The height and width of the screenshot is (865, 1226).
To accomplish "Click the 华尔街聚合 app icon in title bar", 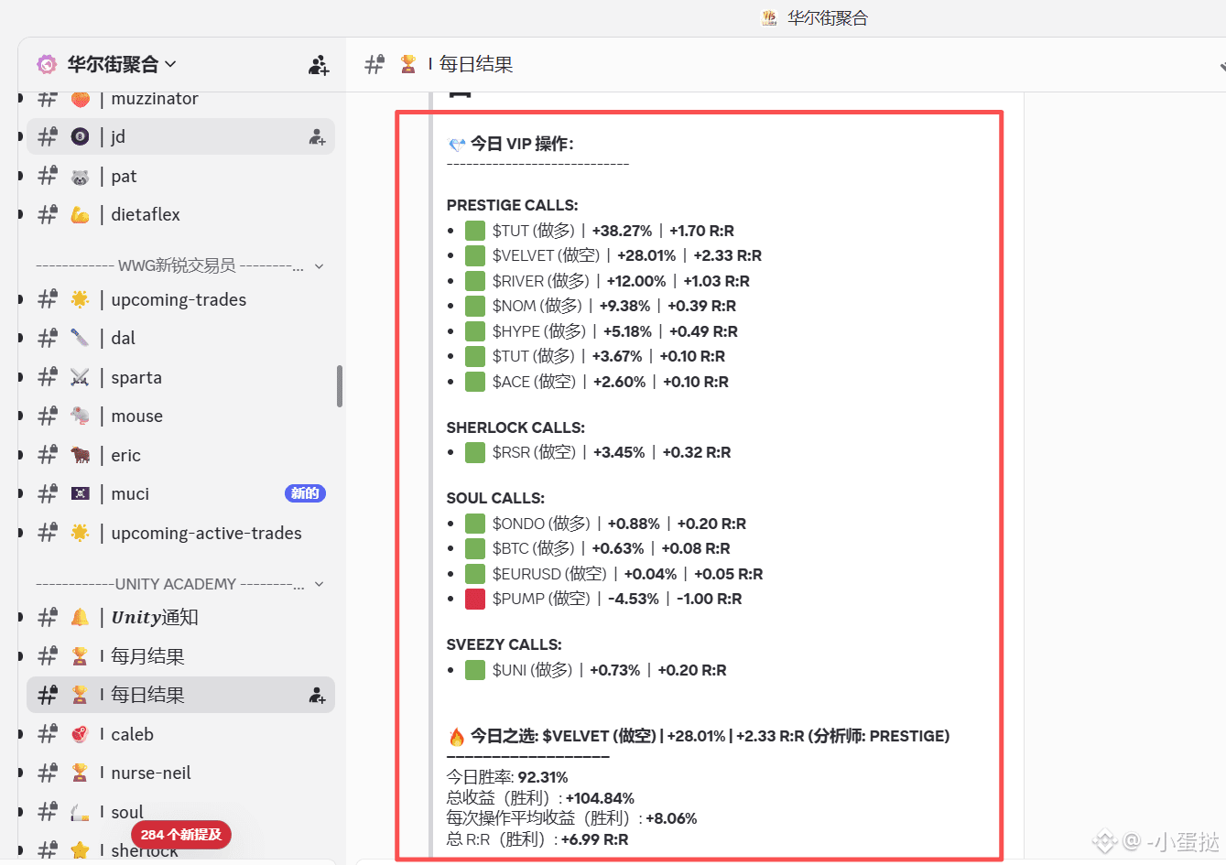I will coord(769,17).
